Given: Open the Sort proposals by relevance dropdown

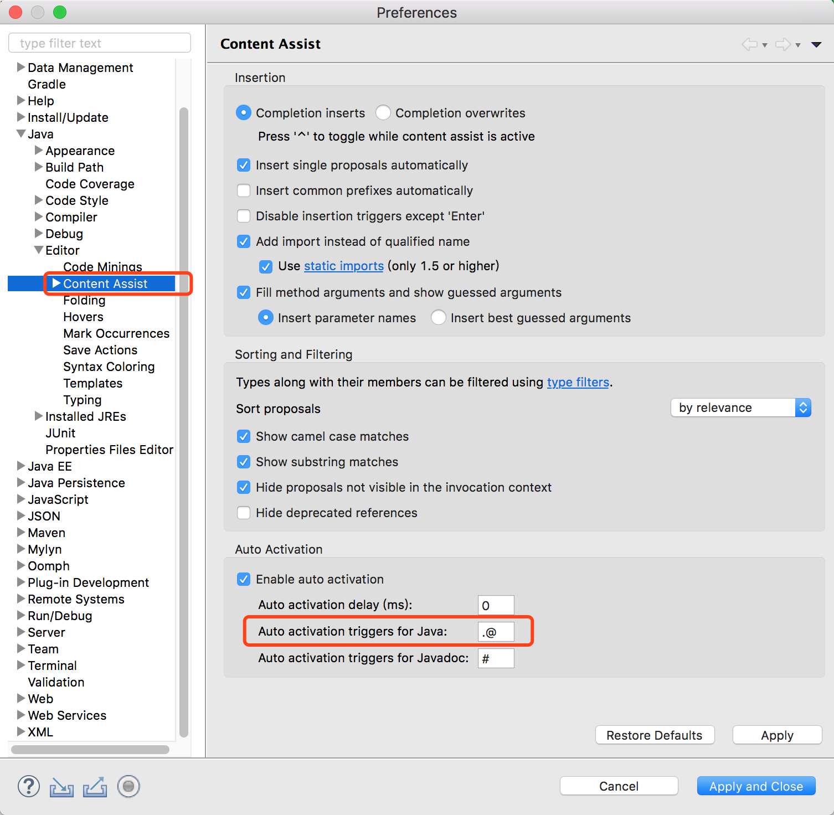Looking at the screenshot, I should point(741,408).
